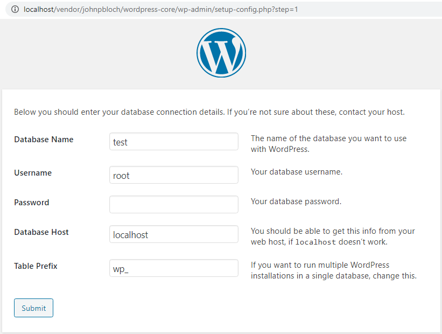
Task: Click the Database Name description text
Action: (328, 143)
